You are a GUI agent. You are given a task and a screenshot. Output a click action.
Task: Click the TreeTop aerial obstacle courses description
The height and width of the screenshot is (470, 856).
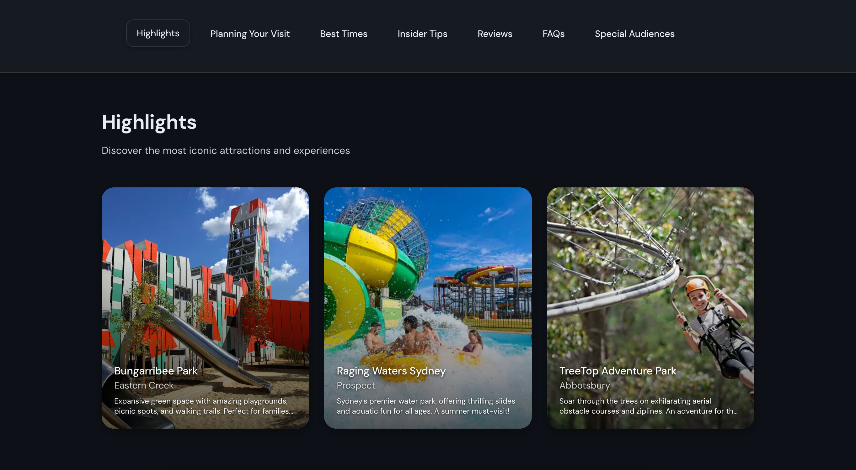648,406
